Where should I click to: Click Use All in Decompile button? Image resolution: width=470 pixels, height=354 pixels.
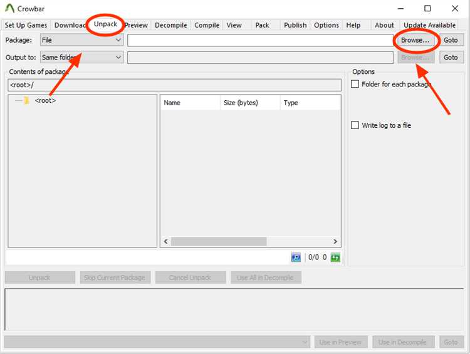[266, 278]
